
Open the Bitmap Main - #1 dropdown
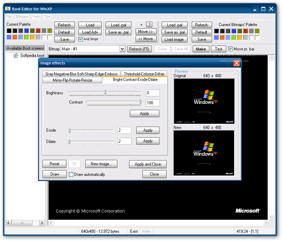(x=122, y=49)
